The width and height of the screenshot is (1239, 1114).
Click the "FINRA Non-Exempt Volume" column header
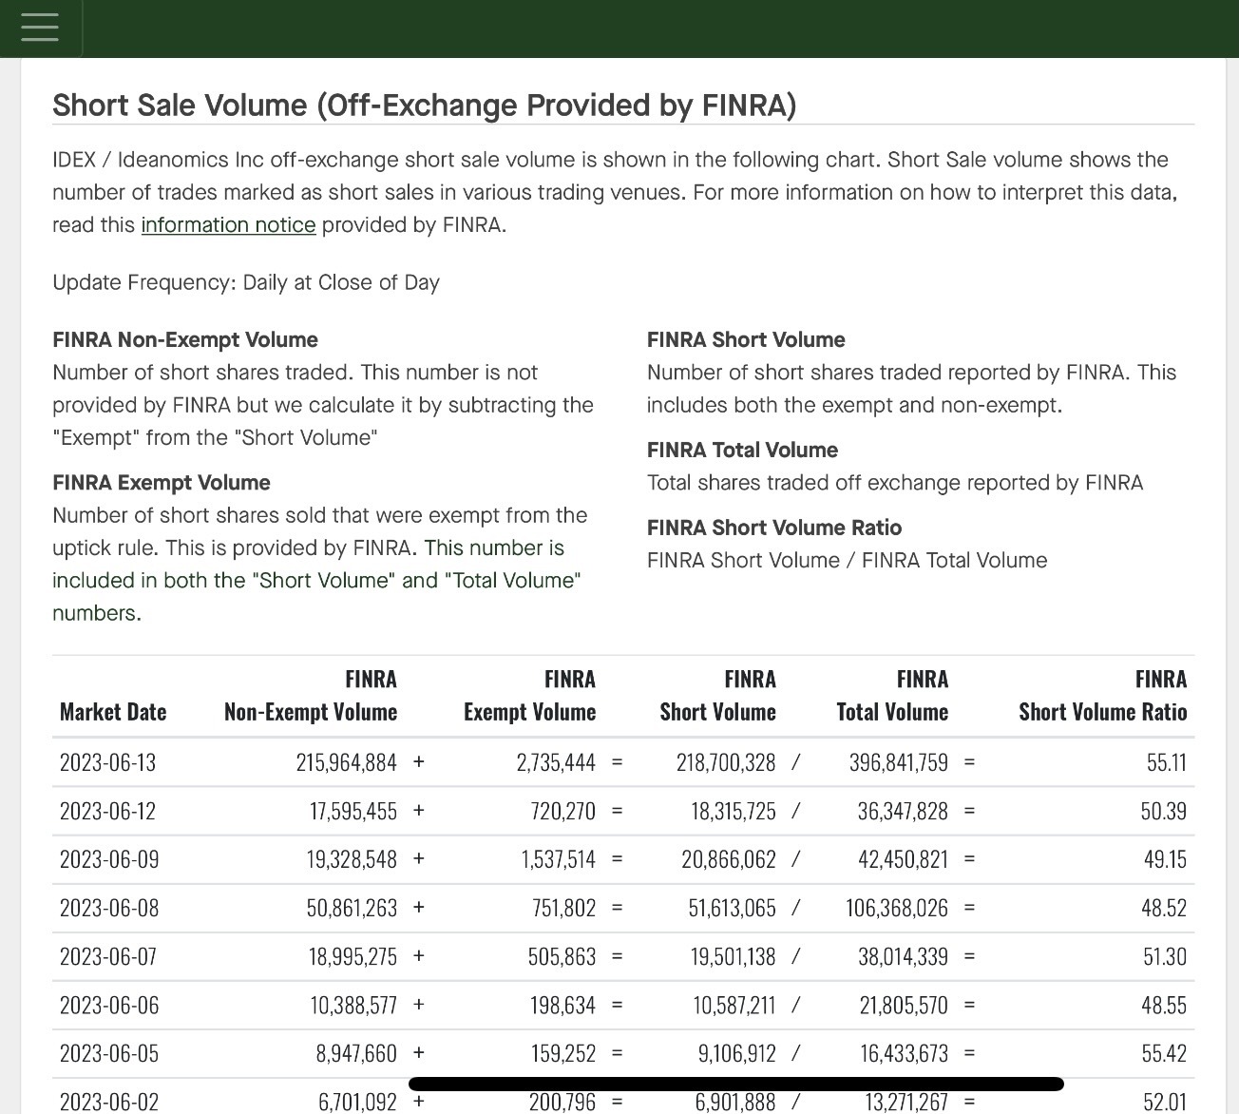tap(311, 696)
